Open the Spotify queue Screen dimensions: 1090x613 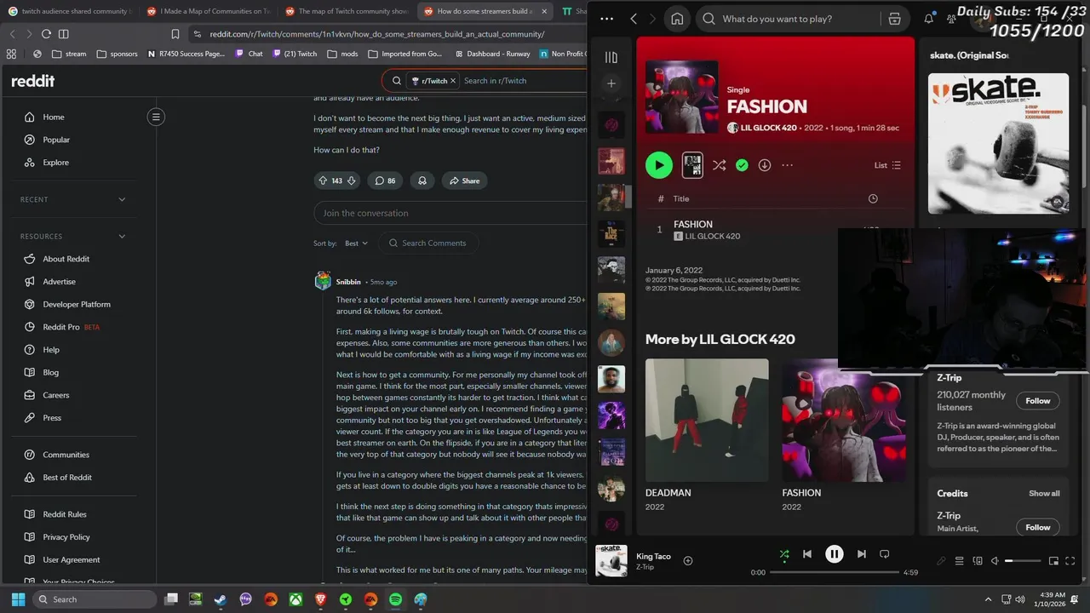click(x=959, y=561)
